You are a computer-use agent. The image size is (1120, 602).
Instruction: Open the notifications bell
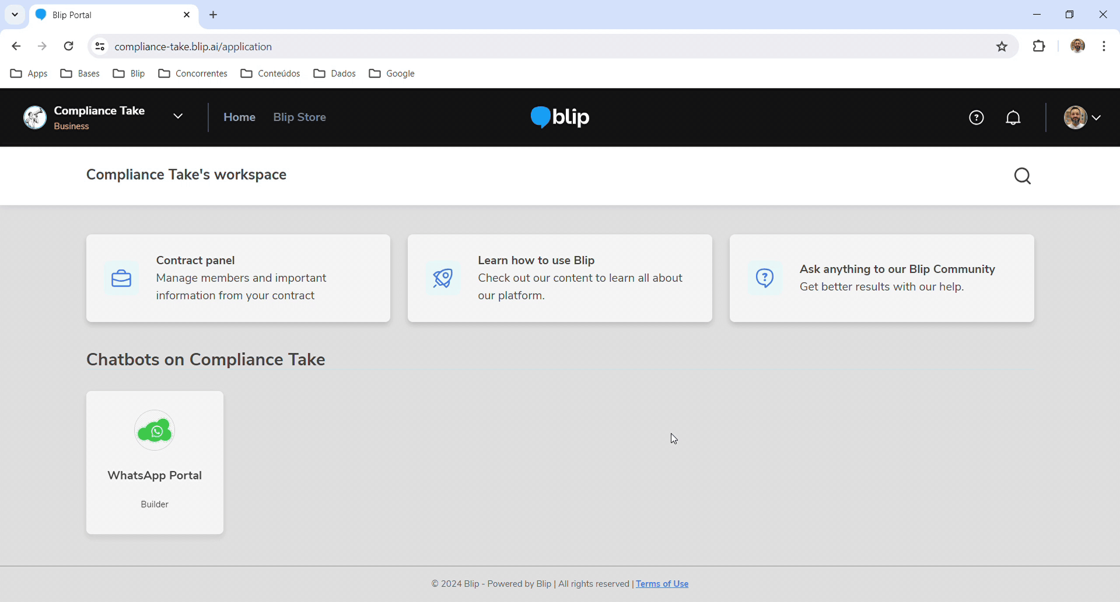coord(1013,118)
